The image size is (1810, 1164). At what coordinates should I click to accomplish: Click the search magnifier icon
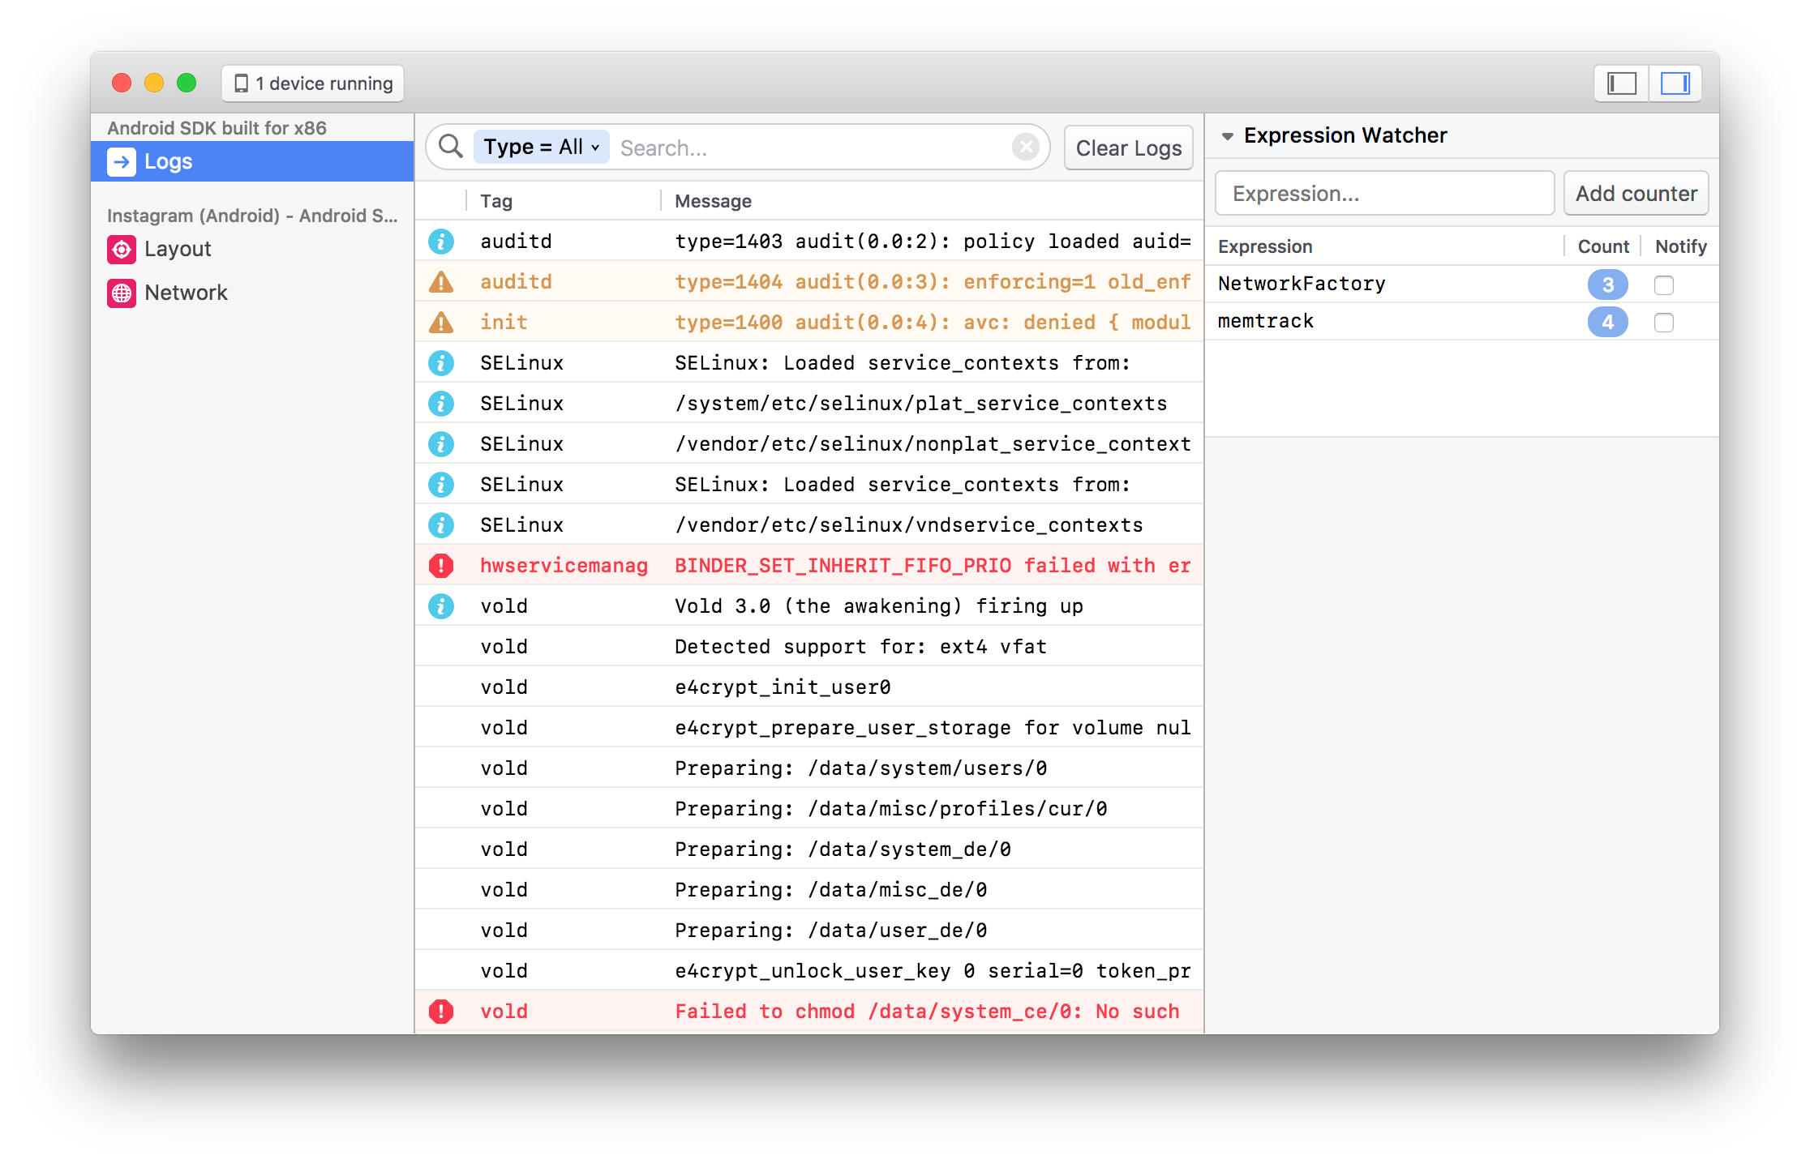pyautogui.click(x=452, y=147)
